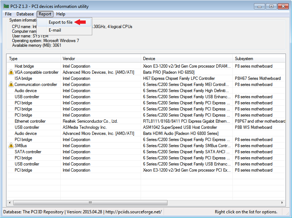Image resolution: width=292 pixels, height=218 pixels.
Task: Click RTL8111/8168/8411 PCI Express Gigabit device cell
Action: coord(187,121)
